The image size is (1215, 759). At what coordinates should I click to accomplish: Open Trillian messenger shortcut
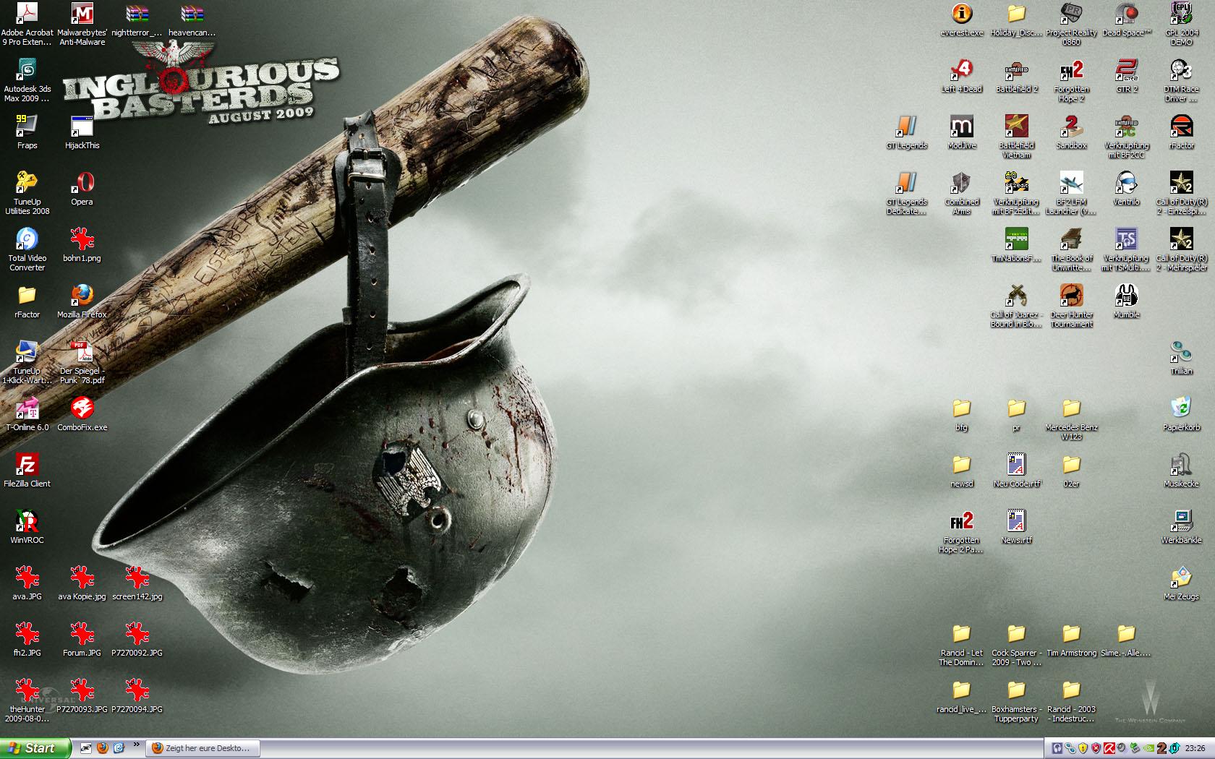coord(1181,358)
